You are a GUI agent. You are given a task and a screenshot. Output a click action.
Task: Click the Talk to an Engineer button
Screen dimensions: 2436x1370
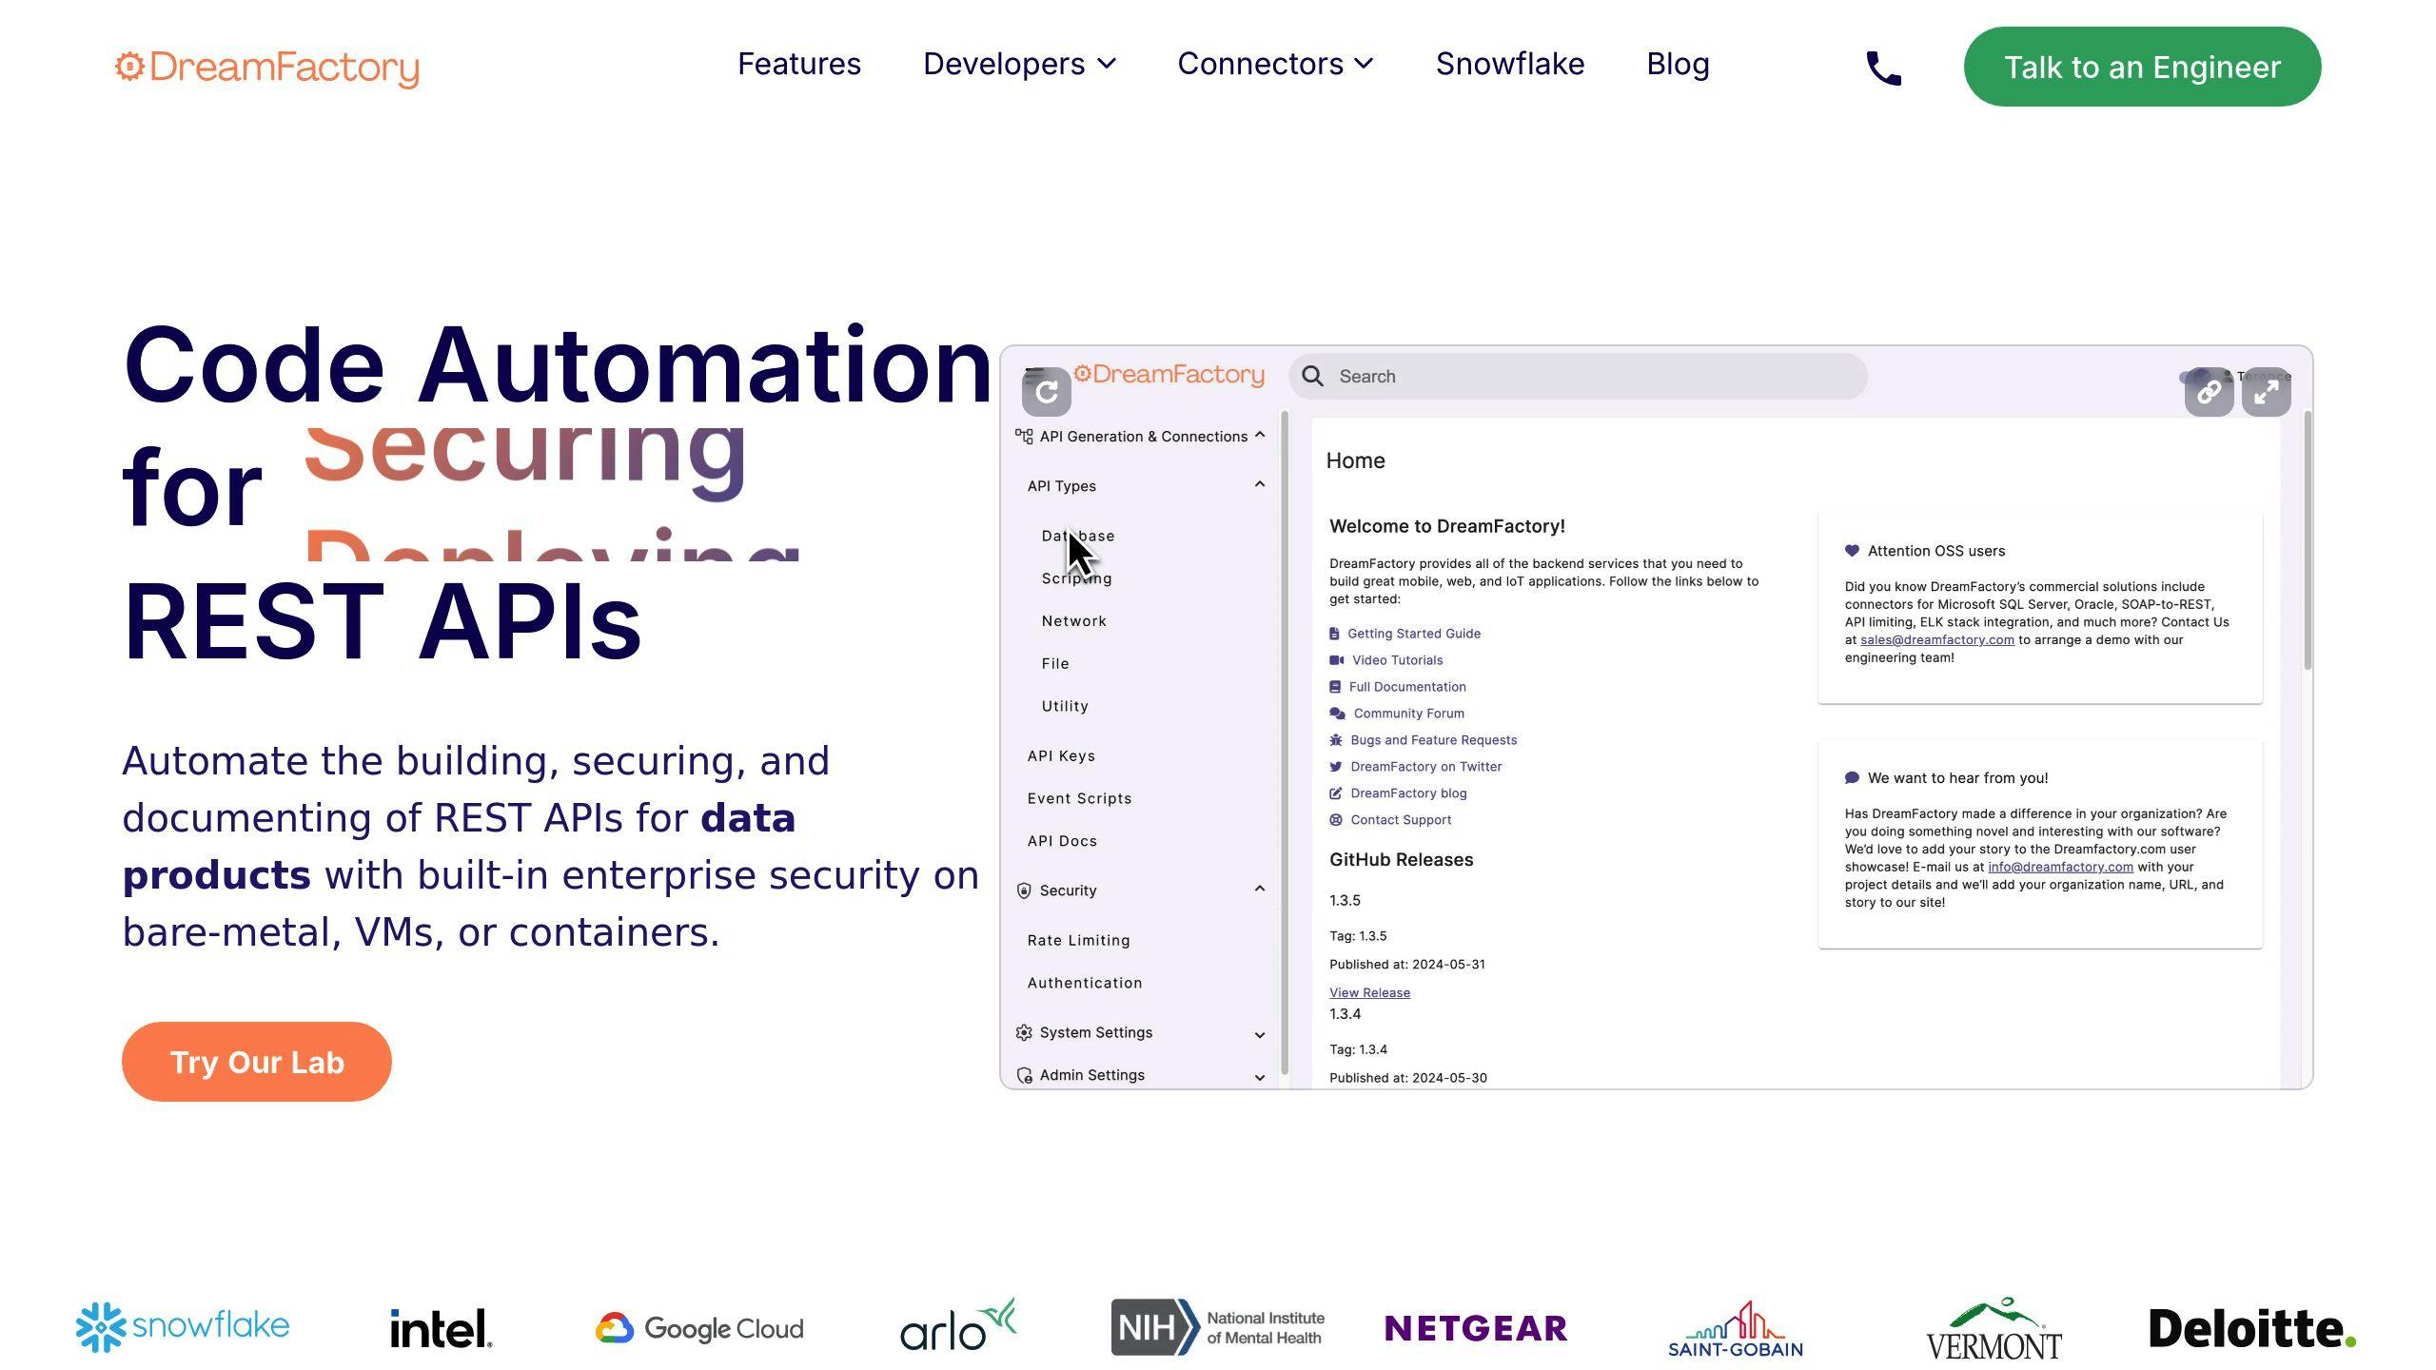(x=2141, y=67)
